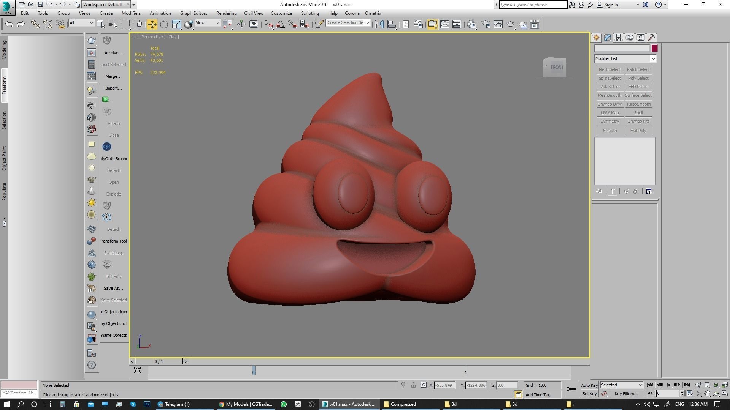730x410 pixels.
Task: Open the Create Selection Set dropdown
Action: pos(348,23)
